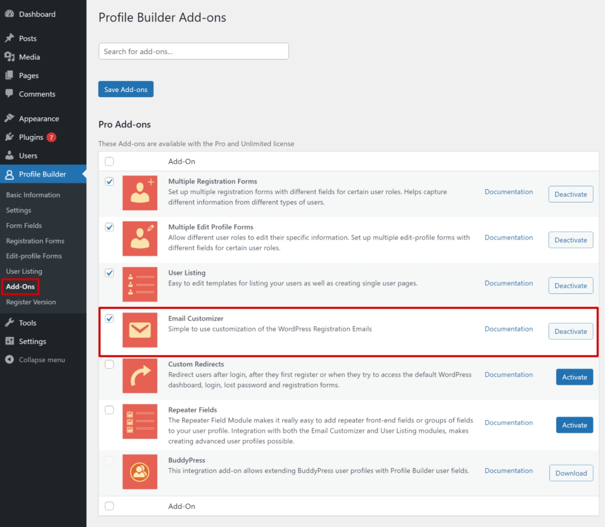Click the Plugins plug icon
The image size is (605, 527).
click(9, 137)
